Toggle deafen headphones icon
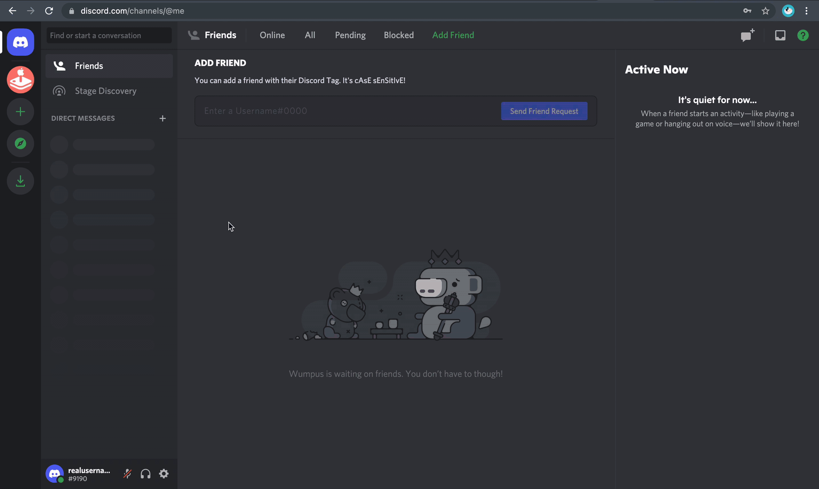Image resolution: width=819 pixels, height=489 pixels. click(x=146, y=474)
